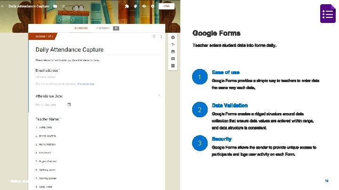Select the fifth teacher name option
339x190 pixels.
tap(46, 161)
